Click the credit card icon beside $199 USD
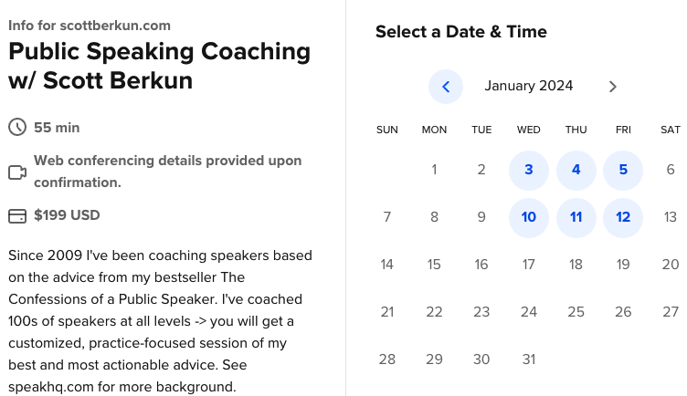 pyautogui.click(x=17, y=215)
